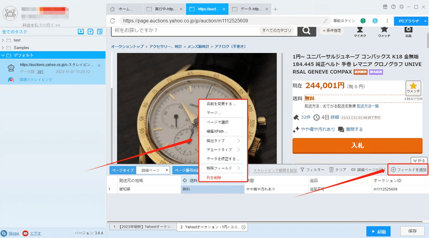Screen dimensions: 429x238
Task: Click the green circular icon beside pre-login
Action: (363, 21)
